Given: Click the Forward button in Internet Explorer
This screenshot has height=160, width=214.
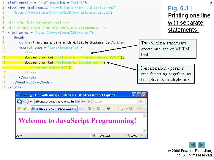Looking at the screenshot, I should (26, 102).
